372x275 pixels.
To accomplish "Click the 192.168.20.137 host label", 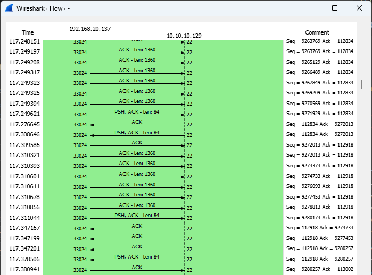I will 90,29.
